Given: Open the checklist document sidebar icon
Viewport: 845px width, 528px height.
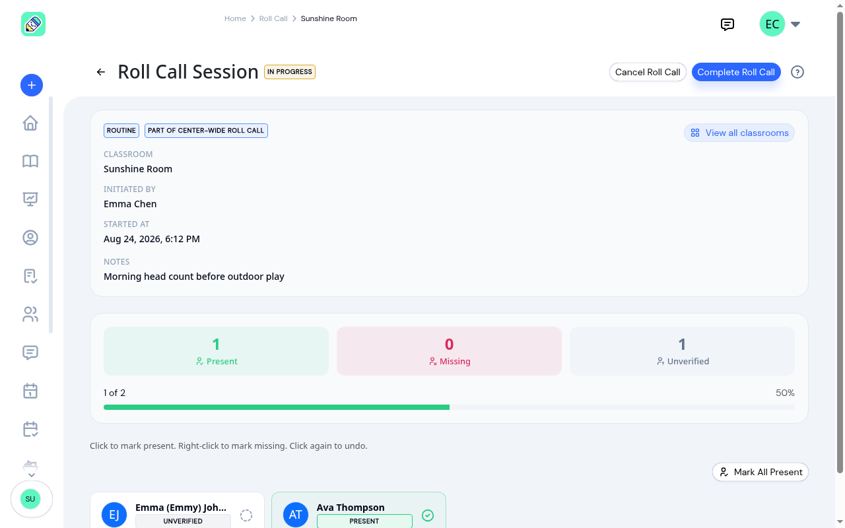Looking at the screenshot, I should [30, 276].
